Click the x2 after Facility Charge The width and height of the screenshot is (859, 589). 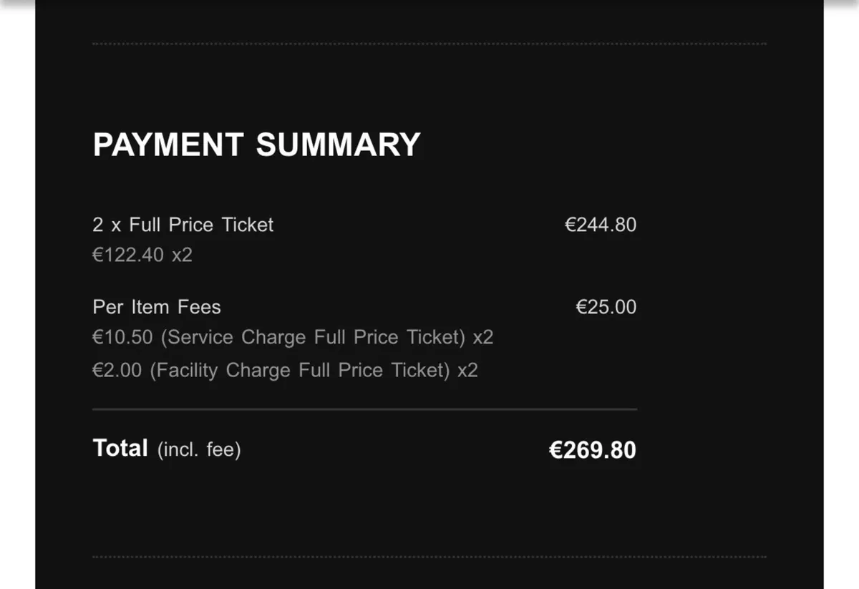click(467, 370)
